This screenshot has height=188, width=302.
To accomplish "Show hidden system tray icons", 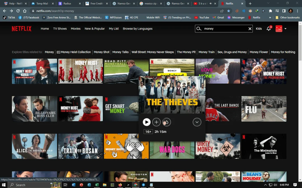I will tap(265, 185).
